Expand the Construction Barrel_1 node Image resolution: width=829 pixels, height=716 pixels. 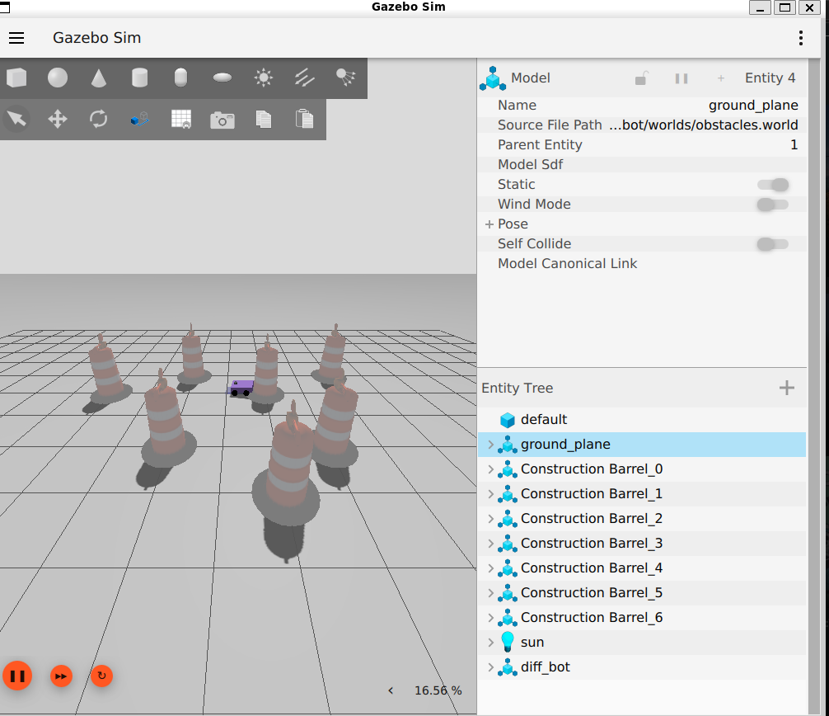(x=490, y=494)
